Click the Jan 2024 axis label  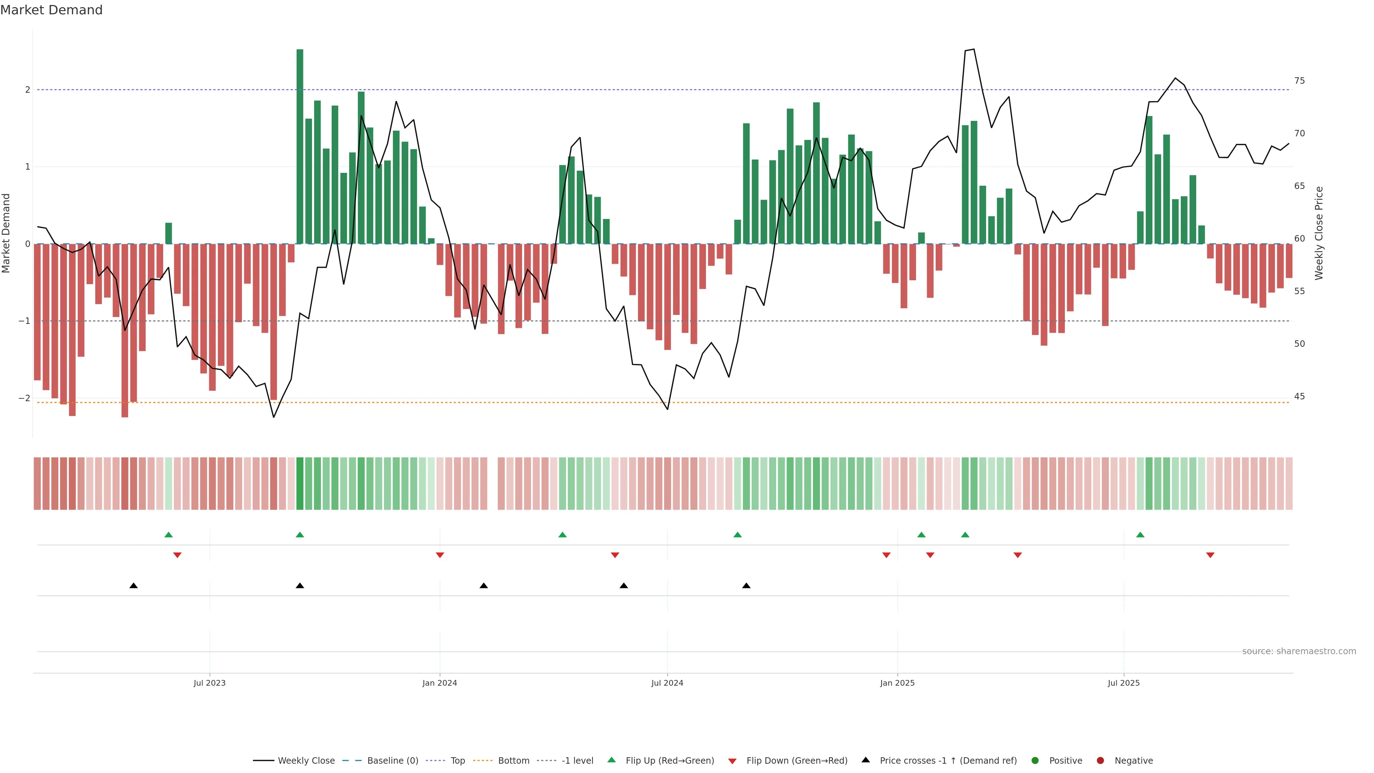[x=439, y=683]
